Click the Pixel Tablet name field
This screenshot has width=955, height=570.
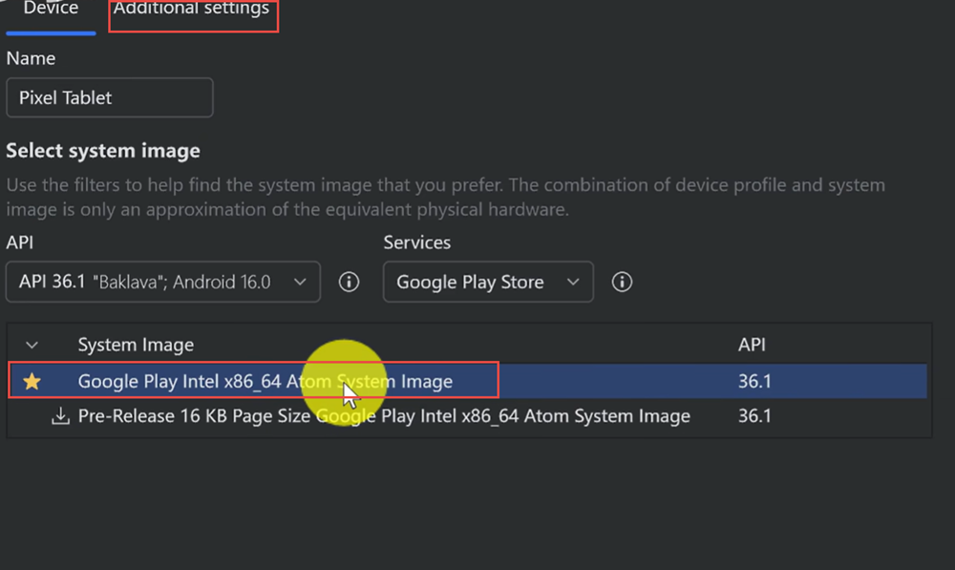[x=110, y=98]
